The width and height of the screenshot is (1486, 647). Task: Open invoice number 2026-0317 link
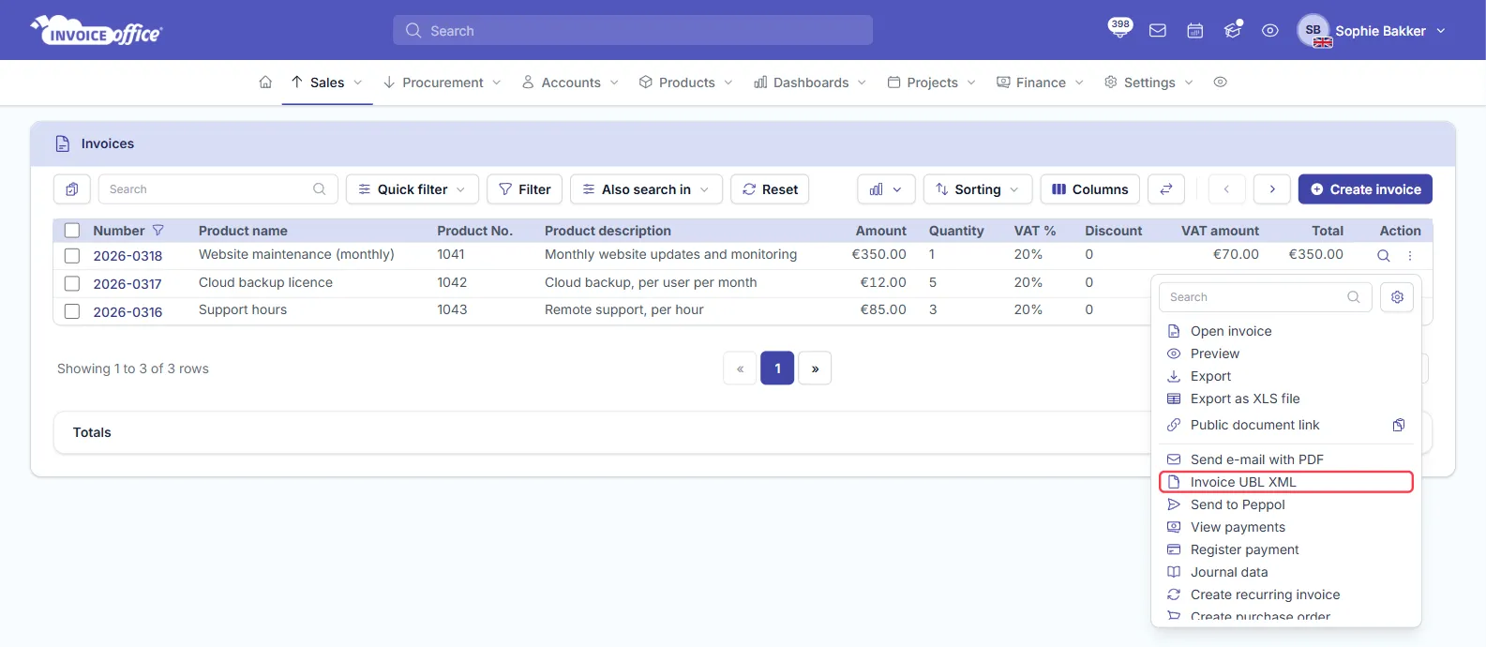(128, 284)
